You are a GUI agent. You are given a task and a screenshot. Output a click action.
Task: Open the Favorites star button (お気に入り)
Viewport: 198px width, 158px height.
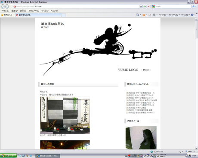click(6, 15)
